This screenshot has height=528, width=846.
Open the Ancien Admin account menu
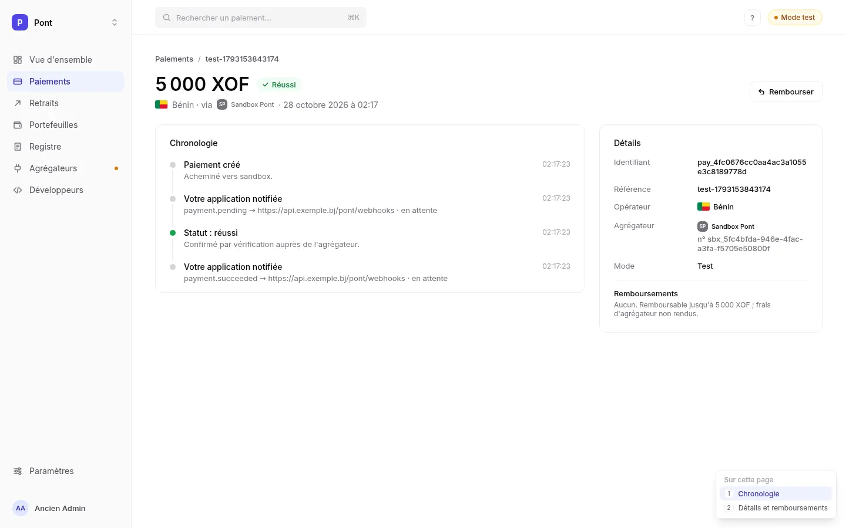click(x=65, y=508)
